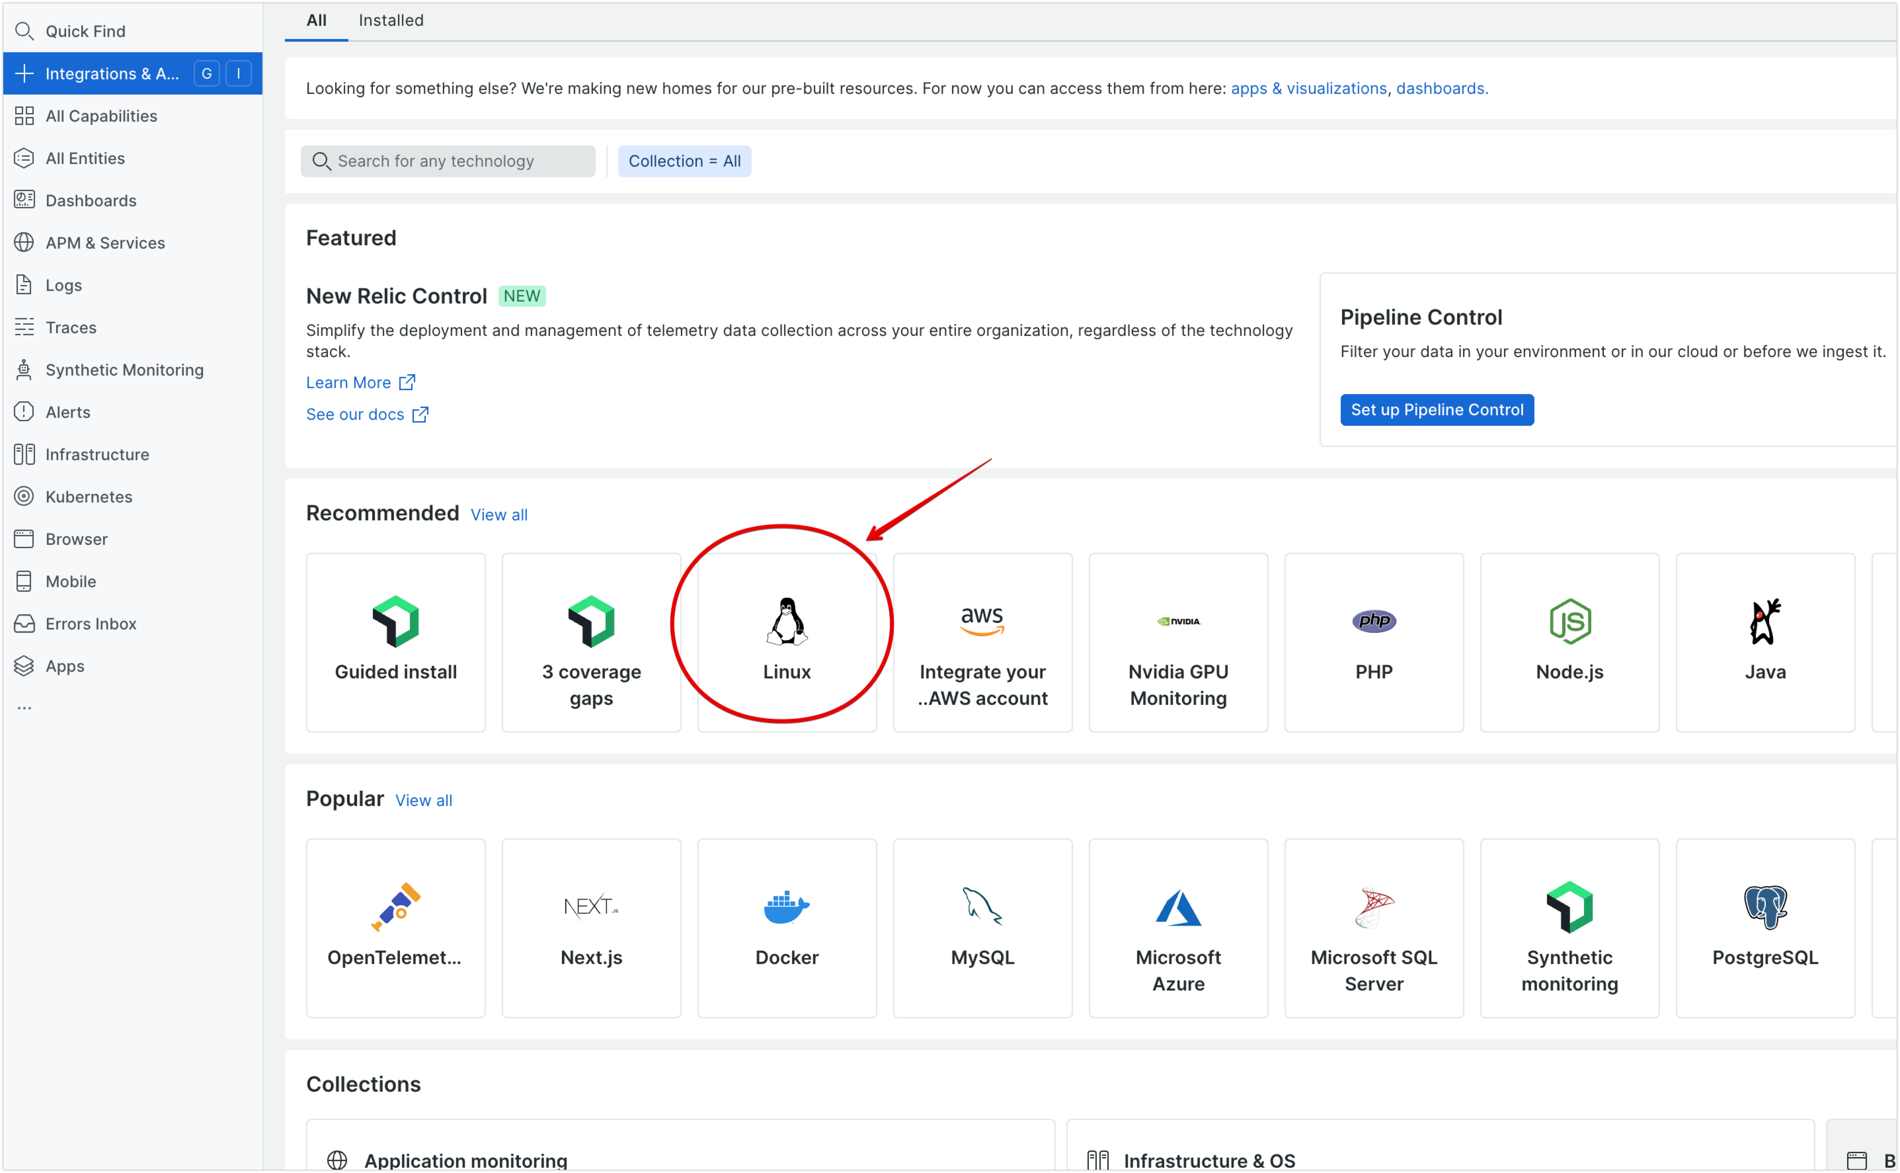Viewport: 1900px width, 1173px height.
Task: Click View all next to Recommended
Action: tap(499, 514)
